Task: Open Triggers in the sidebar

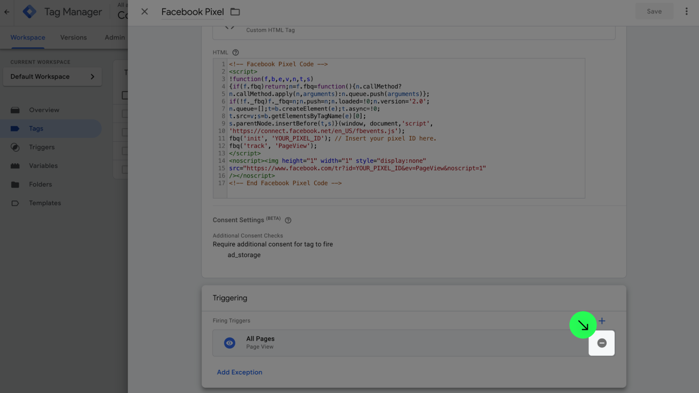Action: (42, 147)
